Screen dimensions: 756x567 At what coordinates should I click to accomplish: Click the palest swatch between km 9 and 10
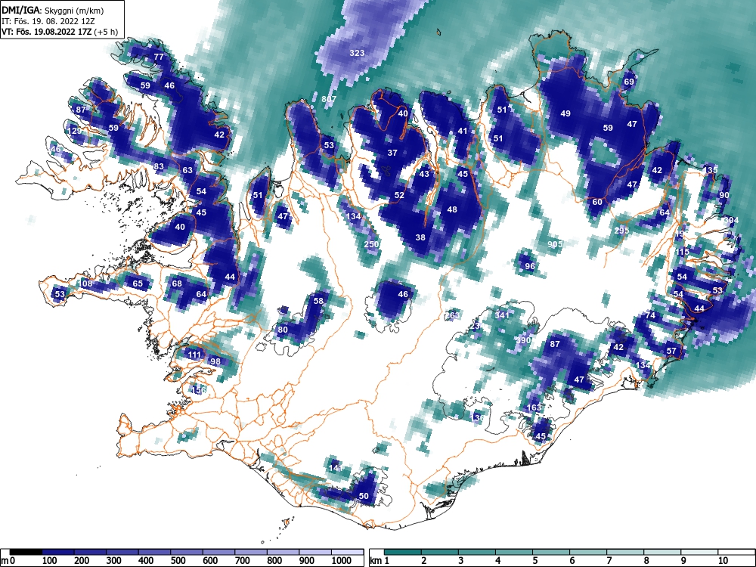(699, 552)
